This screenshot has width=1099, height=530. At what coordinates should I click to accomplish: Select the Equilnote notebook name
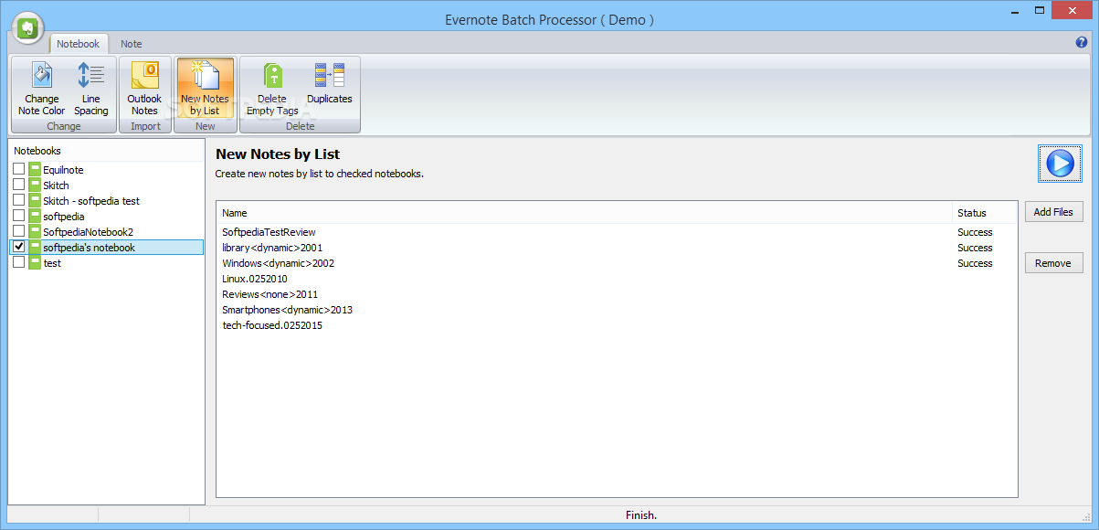(x=63, y=170)
